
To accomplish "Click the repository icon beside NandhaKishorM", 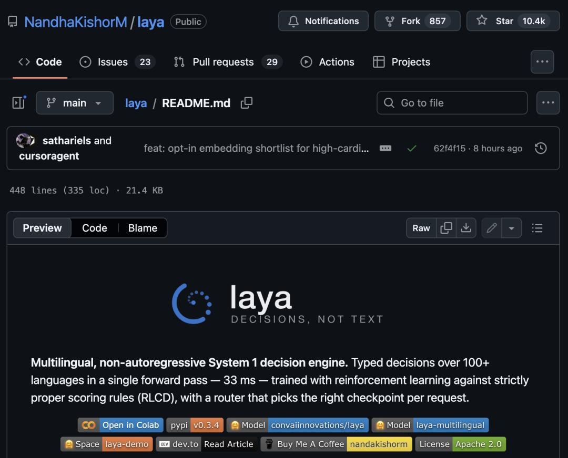I will point(12,22).
